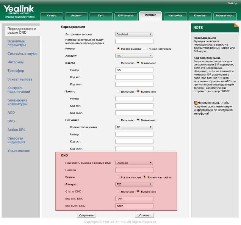The height and width of the screenshot is (225, 241).
Task: Select forwarding mode На все вызовы
Action: 118,48
